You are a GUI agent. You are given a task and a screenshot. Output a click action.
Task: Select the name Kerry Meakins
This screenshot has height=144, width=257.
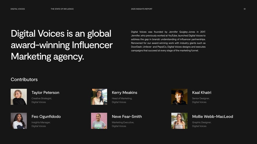[125, 92]
